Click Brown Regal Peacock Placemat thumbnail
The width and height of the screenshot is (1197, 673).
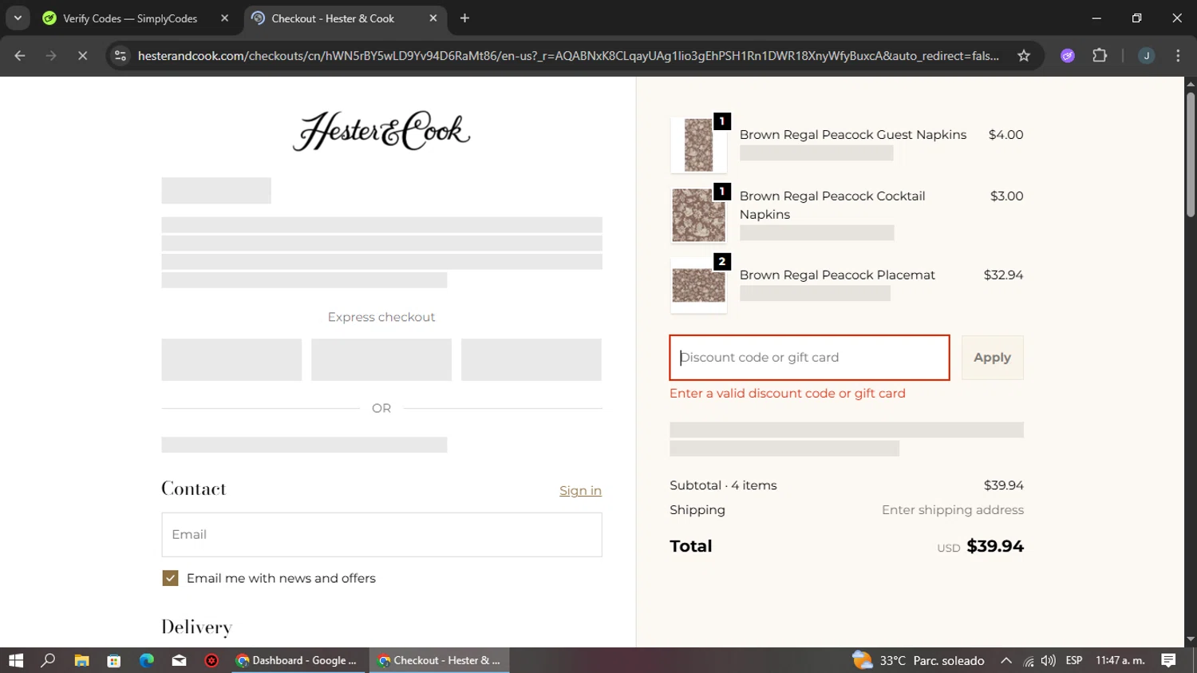tap(698, 285)
